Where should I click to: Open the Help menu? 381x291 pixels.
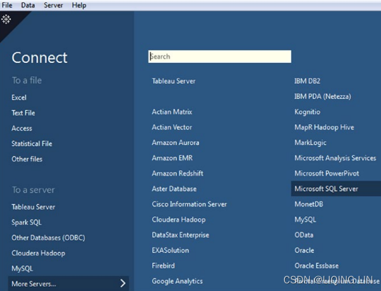click(x=79, y=5)
